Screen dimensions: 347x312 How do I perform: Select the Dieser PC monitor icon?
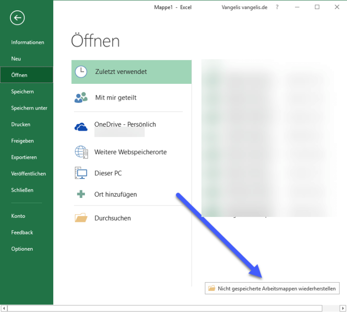tap(81, 173)
